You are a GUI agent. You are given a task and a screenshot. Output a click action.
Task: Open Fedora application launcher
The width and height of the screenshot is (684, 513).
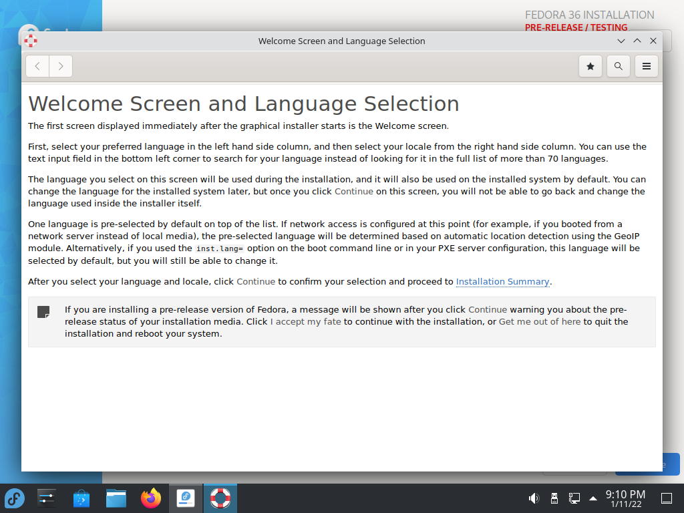[x=15, y=498]
